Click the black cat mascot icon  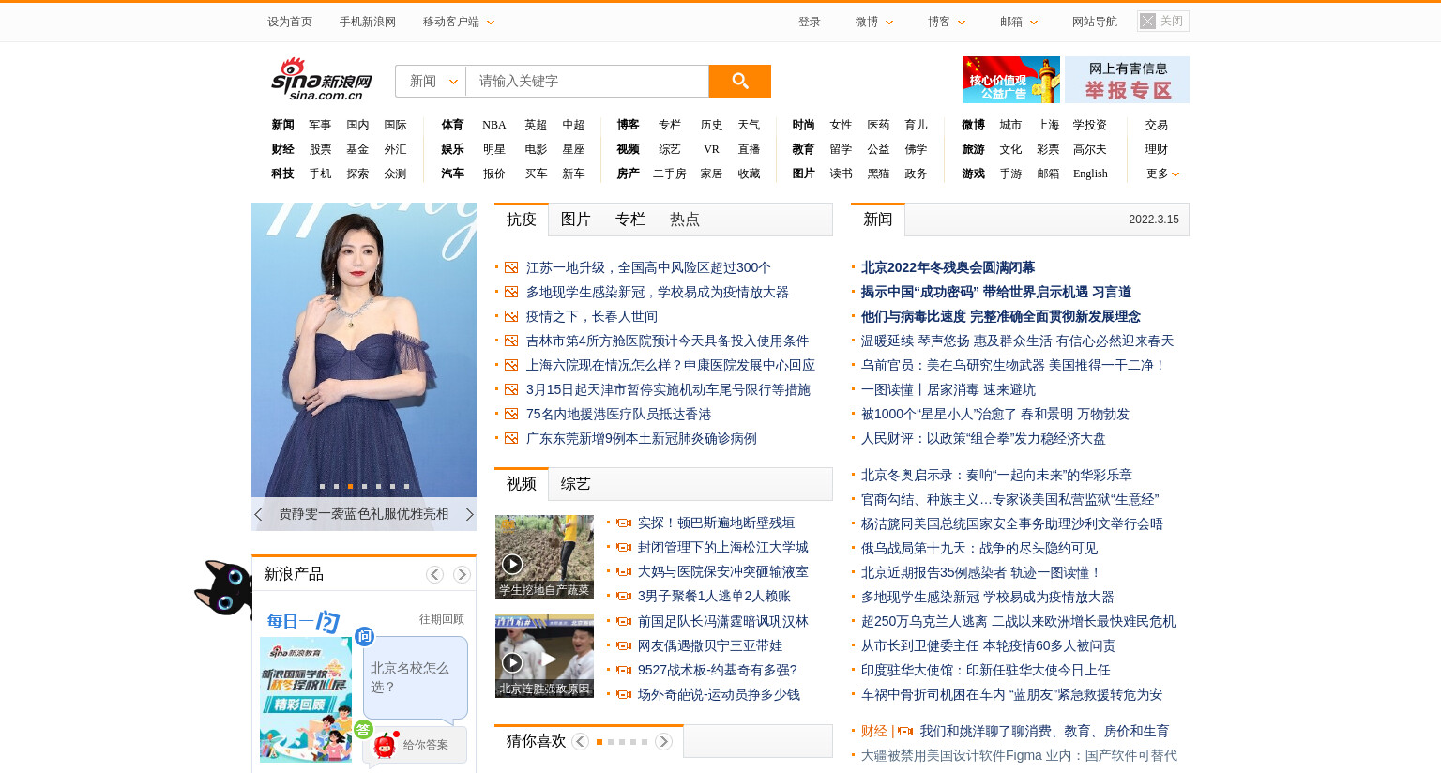(x=223, y=589)
